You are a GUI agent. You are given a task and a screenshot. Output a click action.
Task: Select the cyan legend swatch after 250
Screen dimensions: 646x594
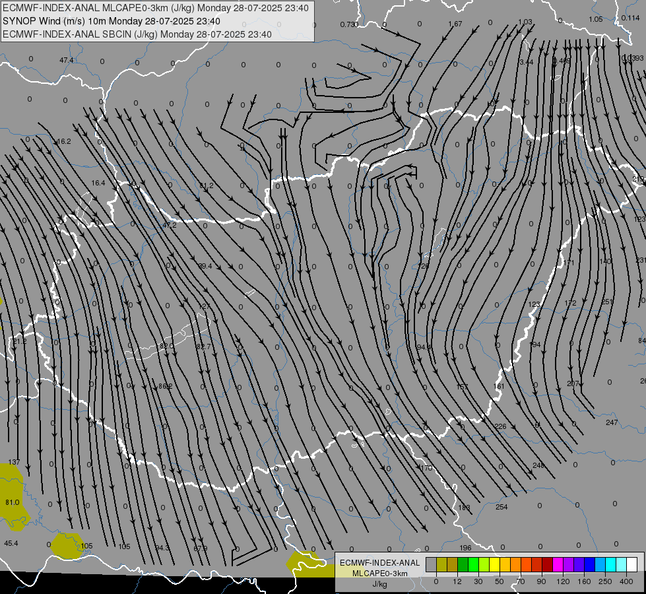[610, 564]
